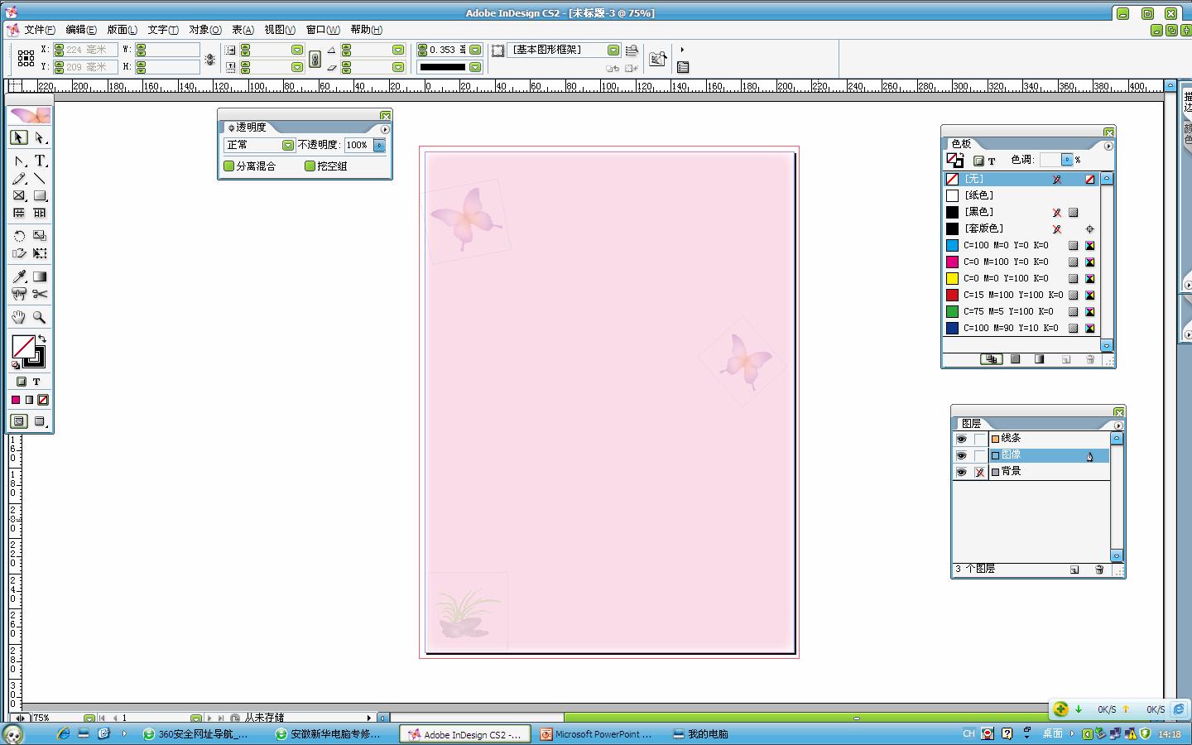Select the Direct Selection tool

coord(40,137)
